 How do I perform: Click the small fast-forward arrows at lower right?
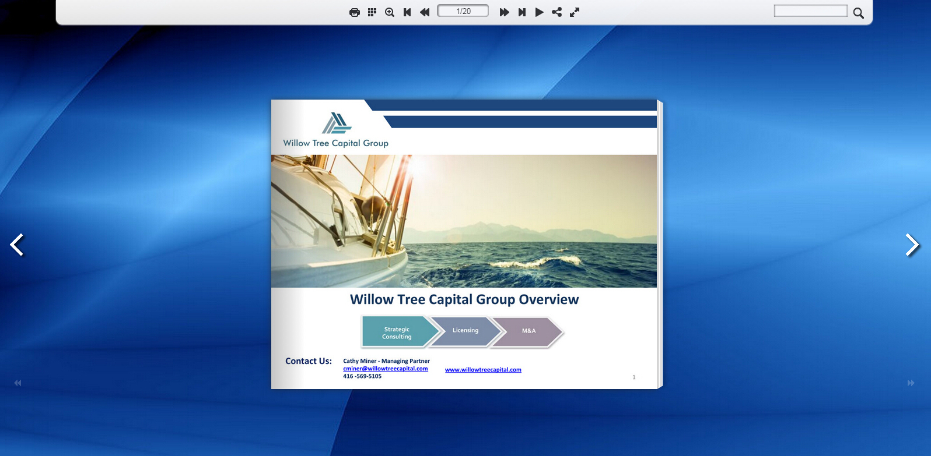[x=911, y=383]
